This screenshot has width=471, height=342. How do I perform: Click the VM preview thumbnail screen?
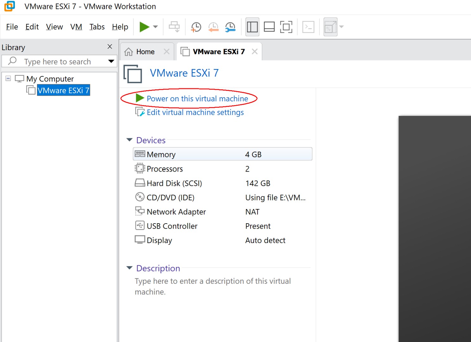[x=435, y=229]
